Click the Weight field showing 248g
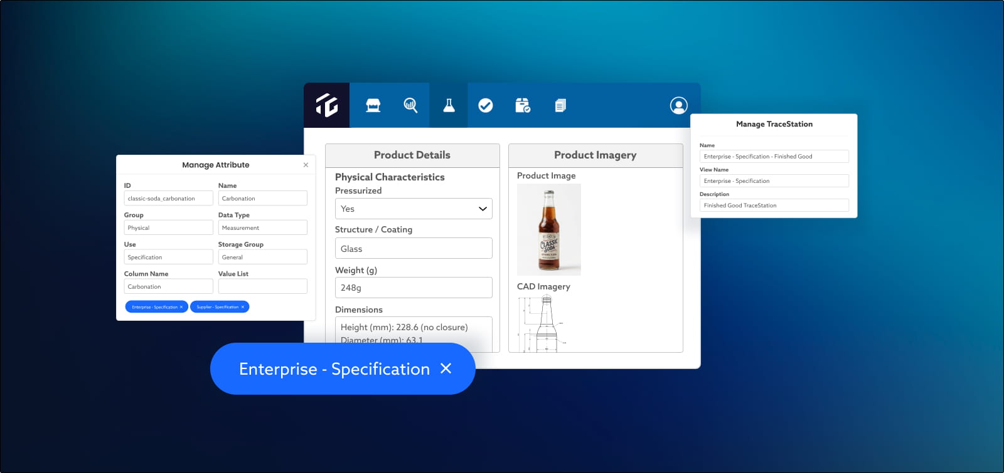The image size is (1004, 473). [x=414, y=288]
